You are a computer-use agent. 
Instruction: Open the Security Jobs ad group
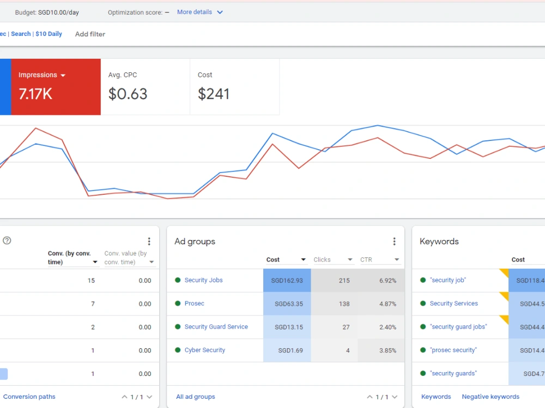tap(203, 280)
